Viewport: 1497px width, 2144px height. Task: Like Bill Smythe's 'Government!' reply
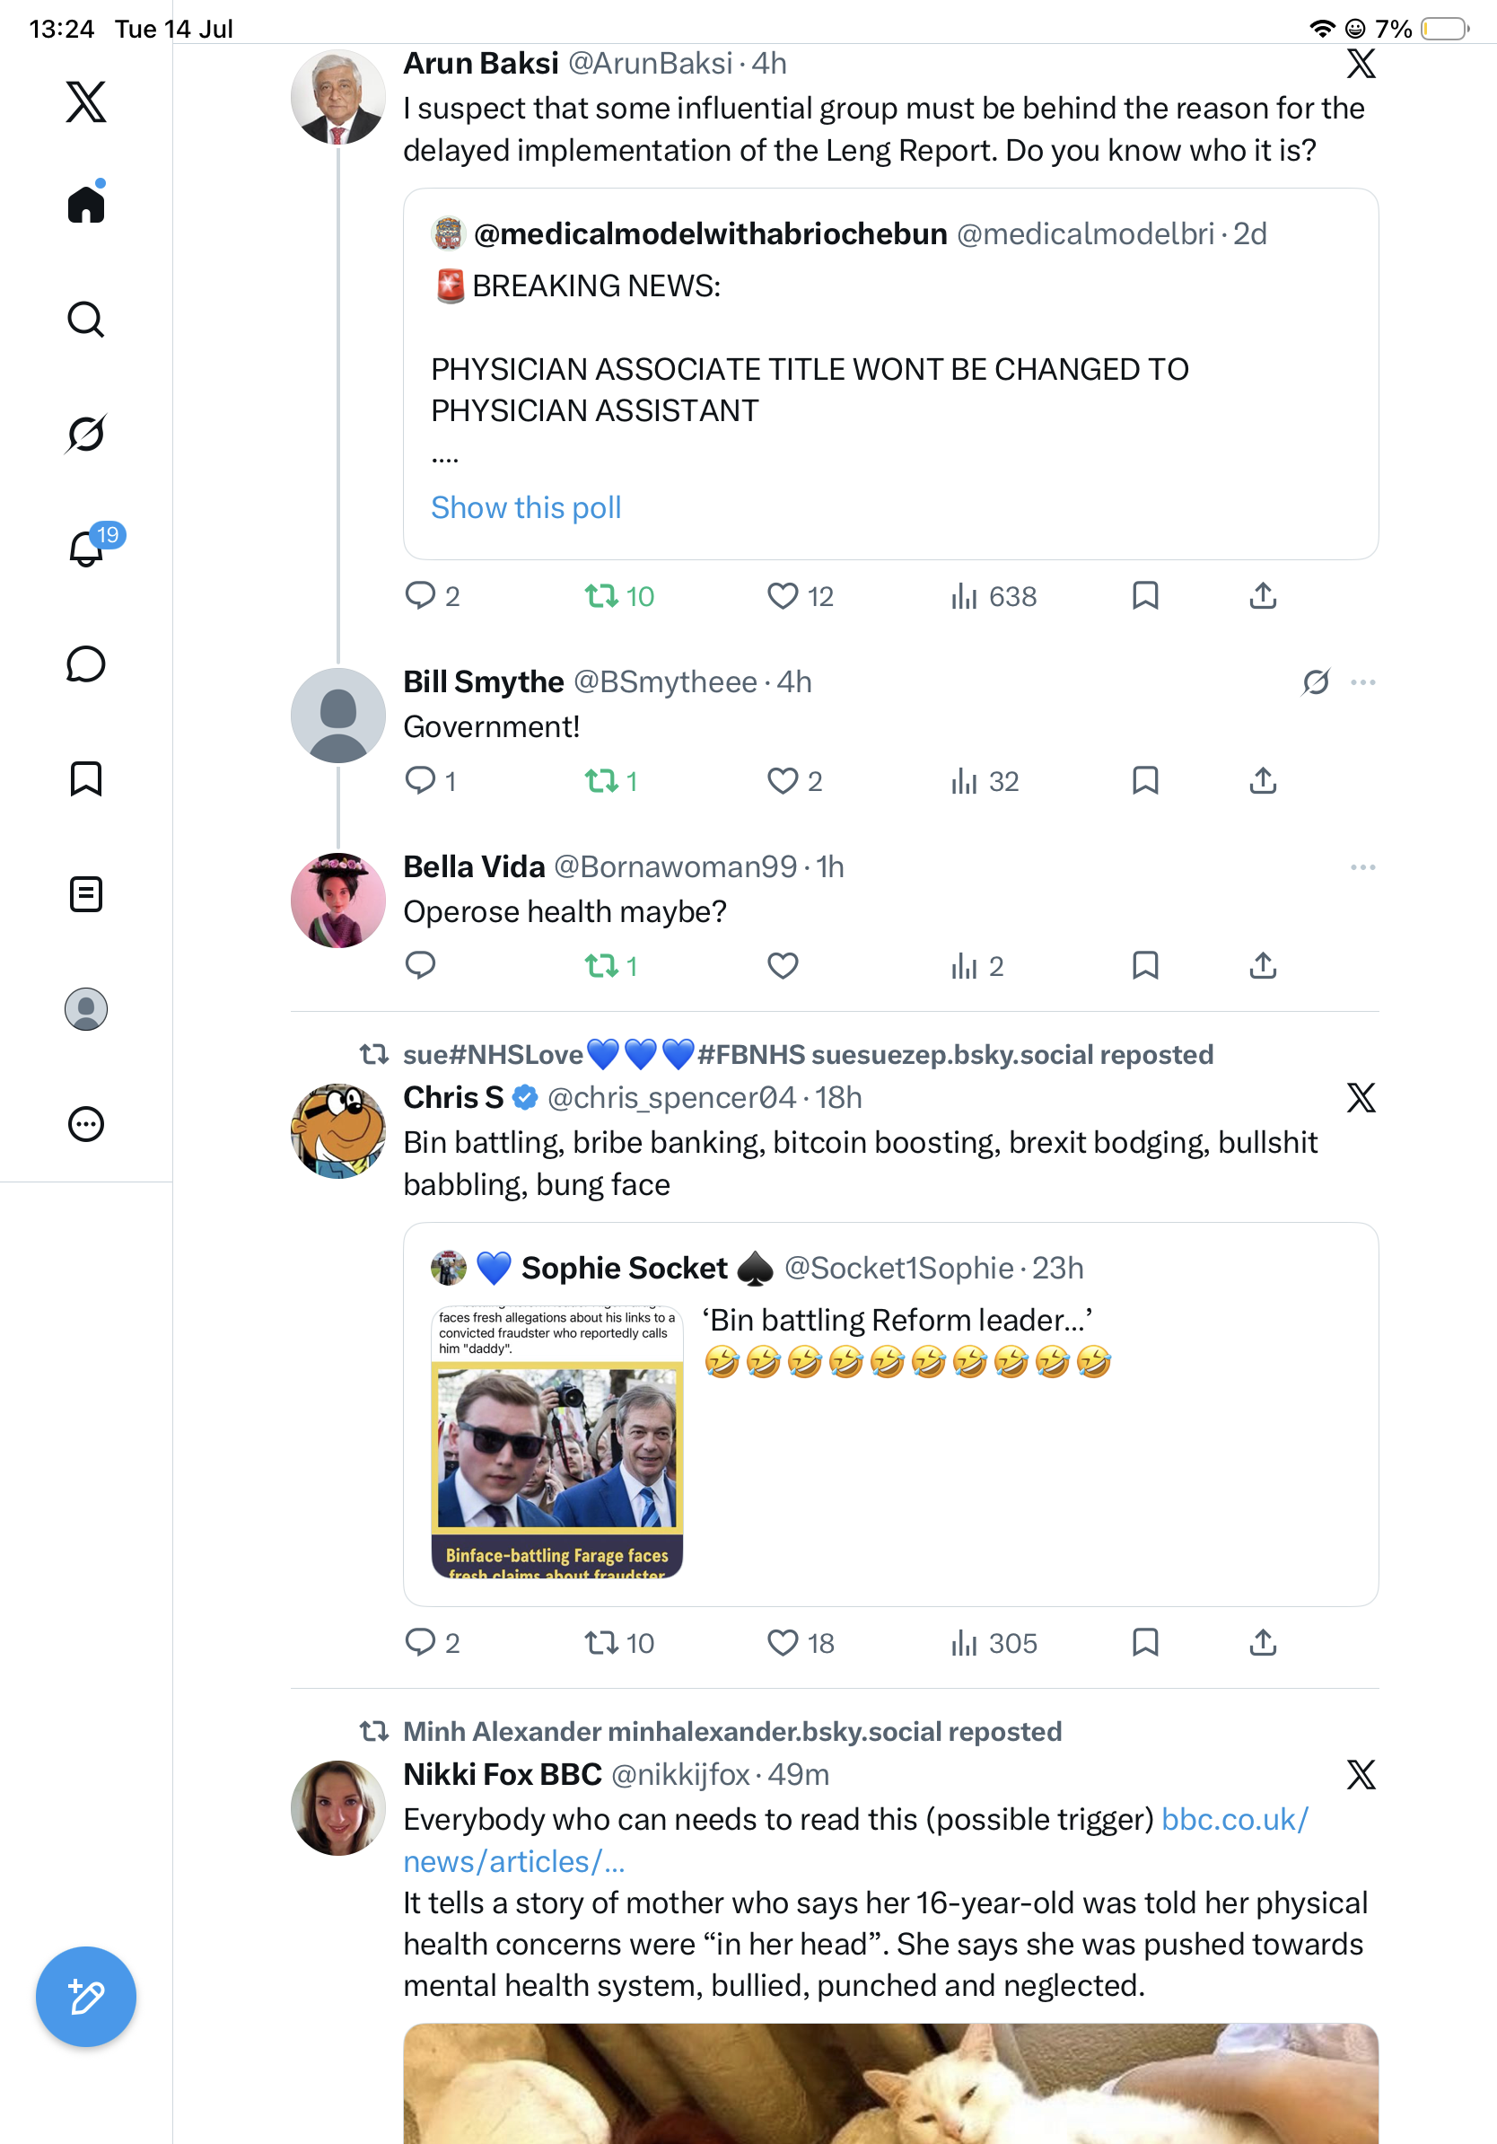point(782,780)
